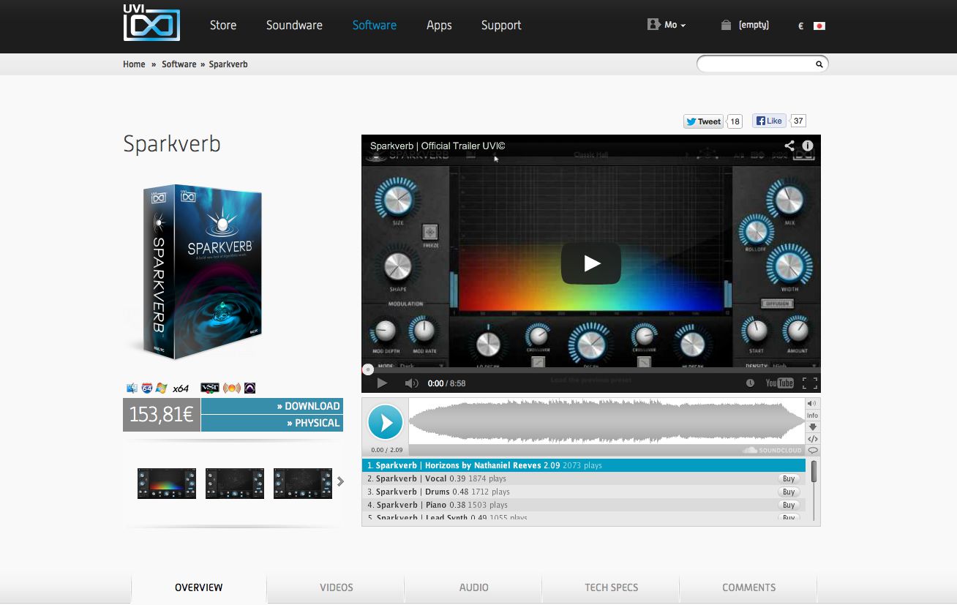Click the Japan flag language icon
Viewport: 957px width, 605px height.
pos(819,26)
